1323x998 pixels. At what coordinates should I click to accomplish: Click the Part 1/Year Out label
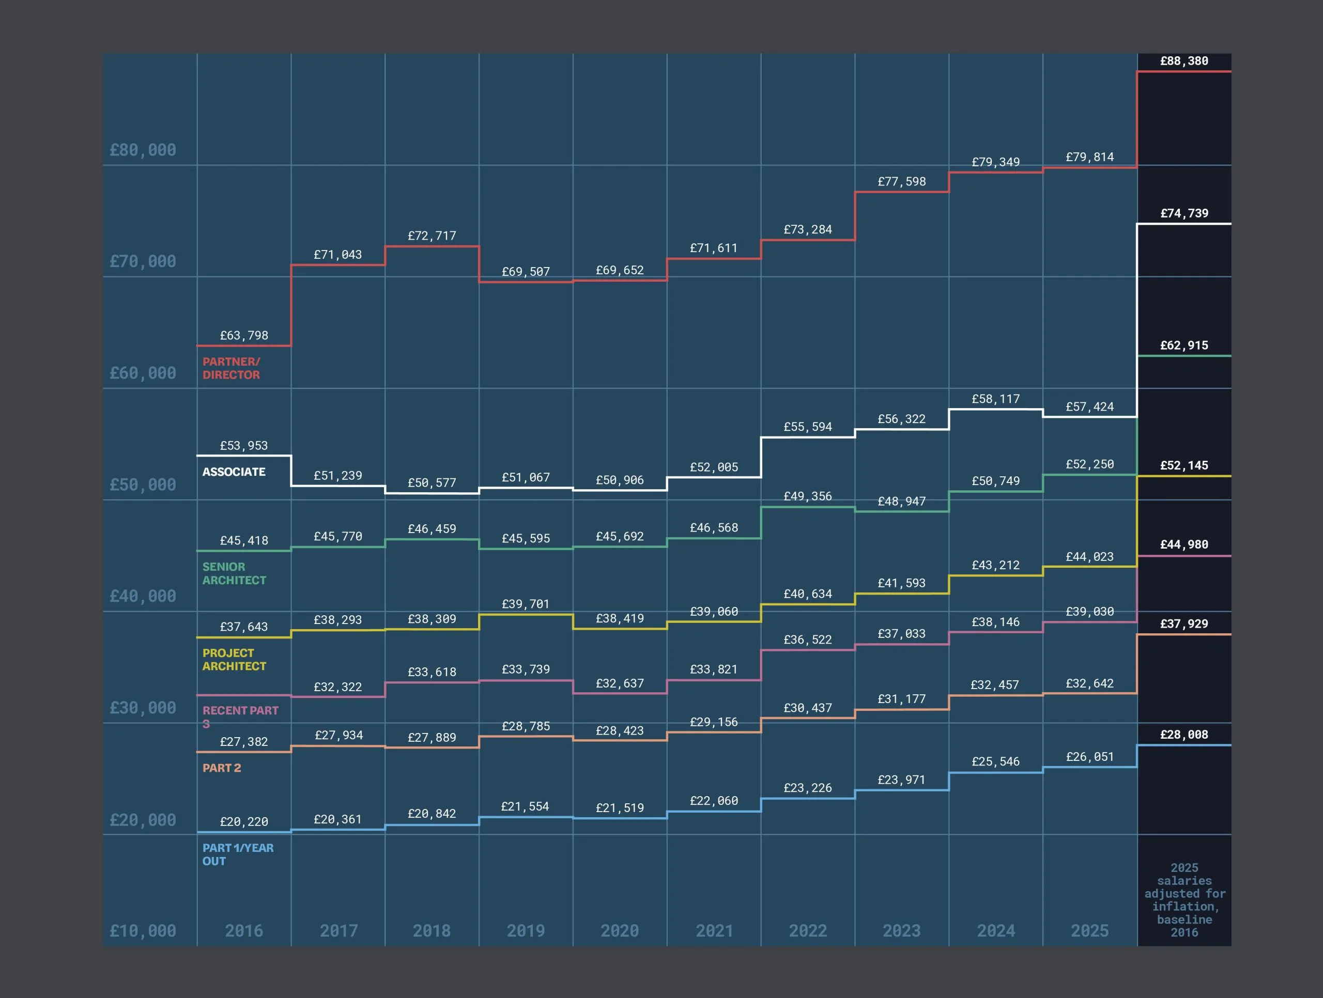[x=237, y=854]
